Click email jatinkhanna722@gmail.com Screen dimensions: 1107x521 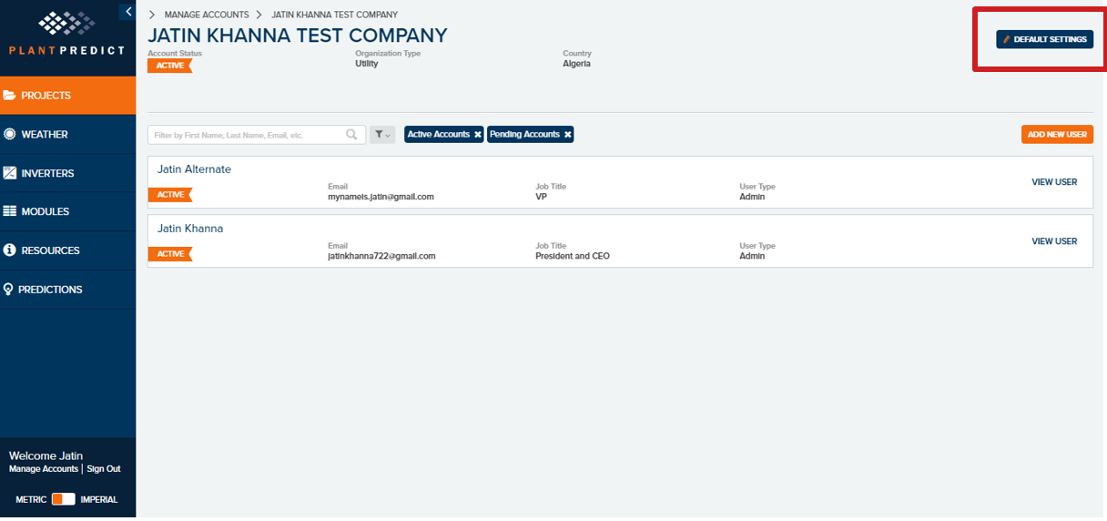pyautogui.click(x=381, y=256)
